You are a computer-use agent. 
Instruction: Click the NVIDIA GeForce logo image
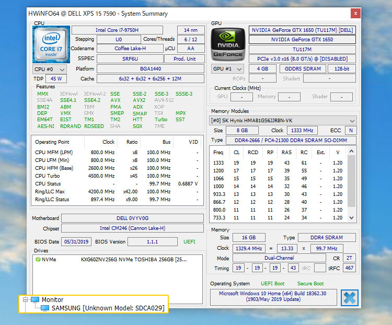pos(228,44)
